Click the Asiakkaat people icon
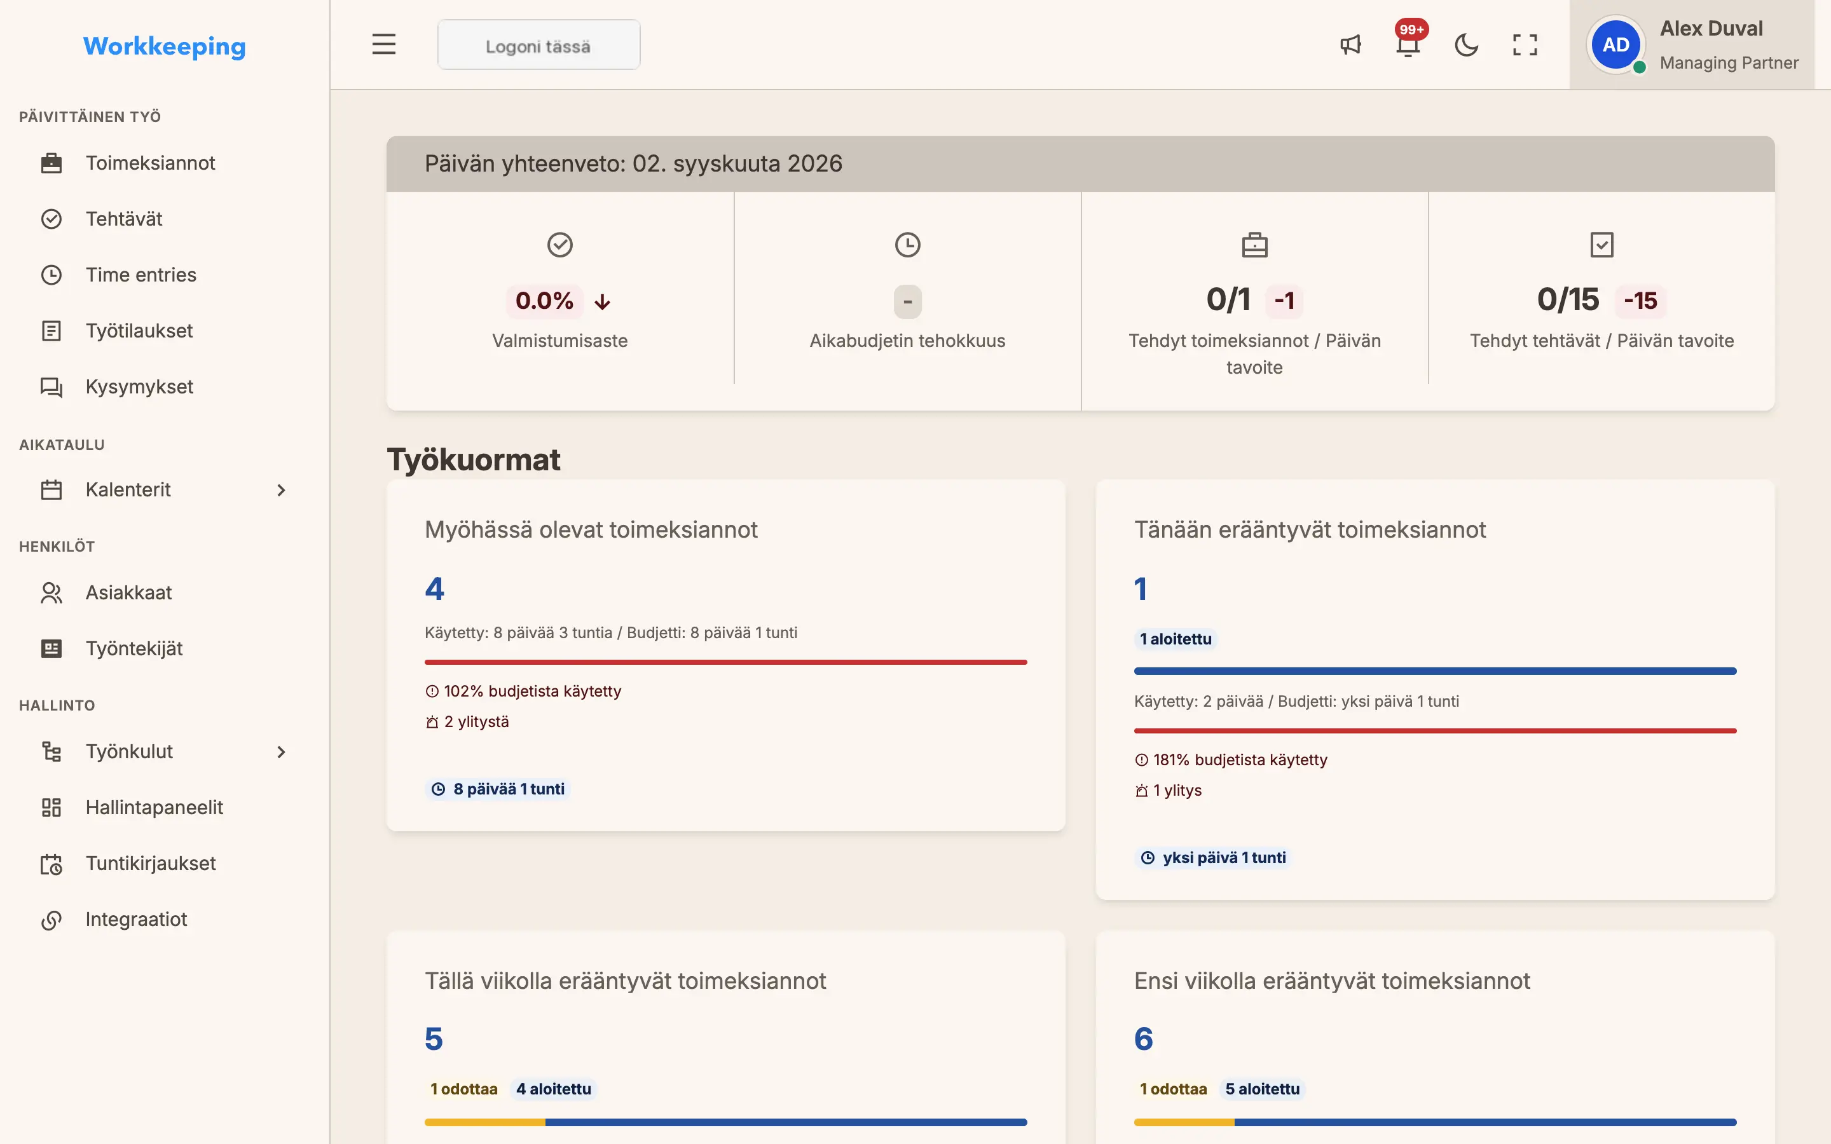1831x1144 pixels. click(51, 592)
